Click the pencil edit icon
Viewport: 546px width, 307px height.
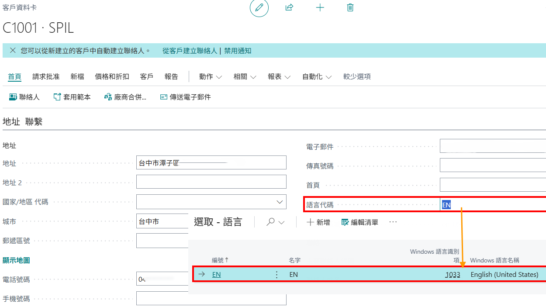tap(259, 8)
